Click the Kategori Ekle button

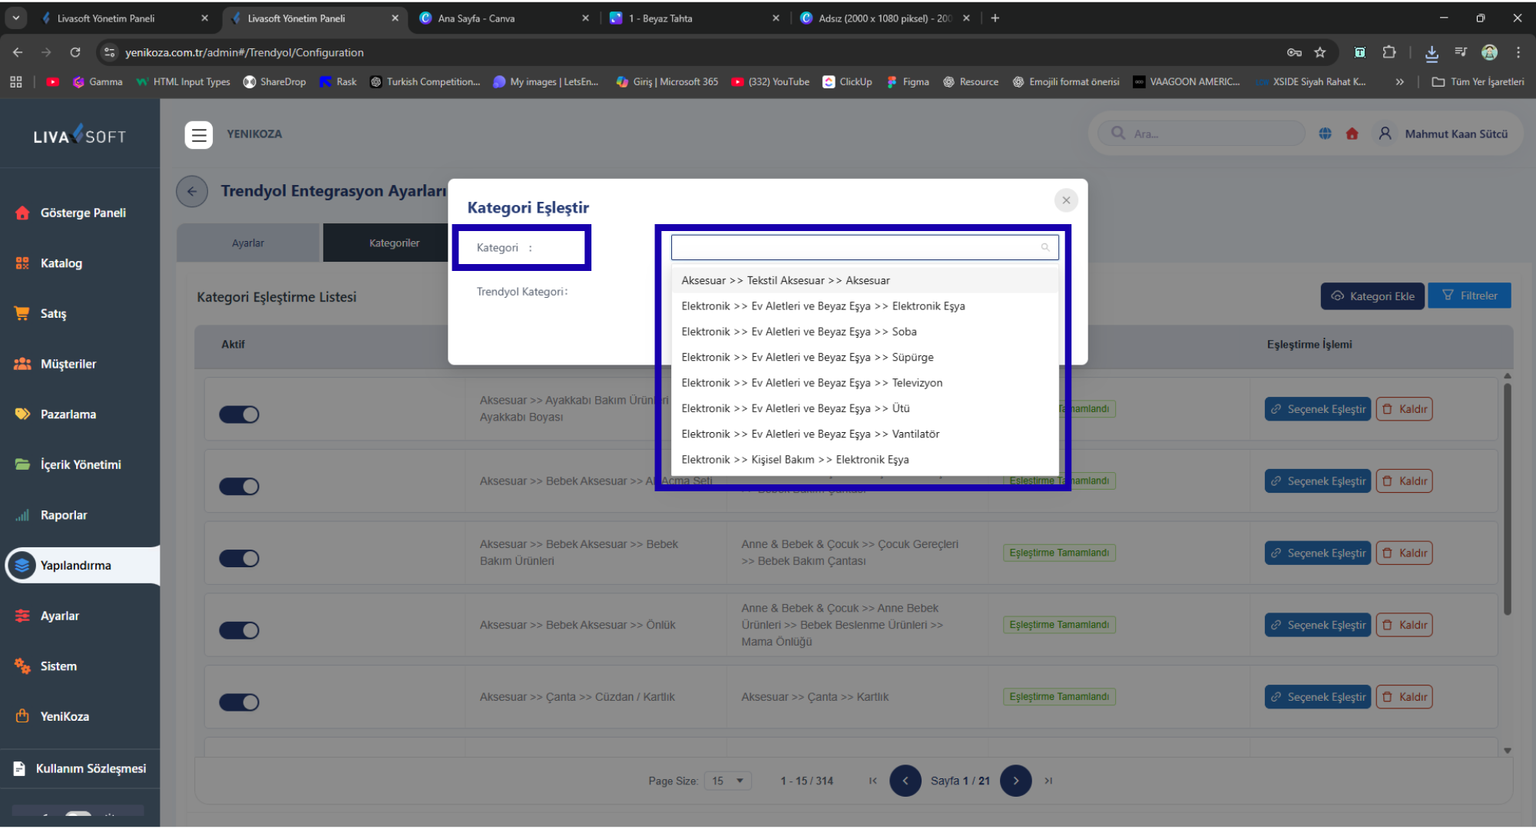pyautogui.click(x=1372, y=296)
